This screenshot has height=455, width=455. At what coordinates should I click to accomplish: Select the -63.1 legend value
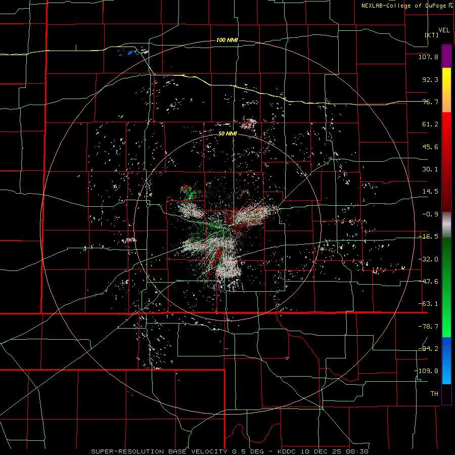[x=428, y=304]
